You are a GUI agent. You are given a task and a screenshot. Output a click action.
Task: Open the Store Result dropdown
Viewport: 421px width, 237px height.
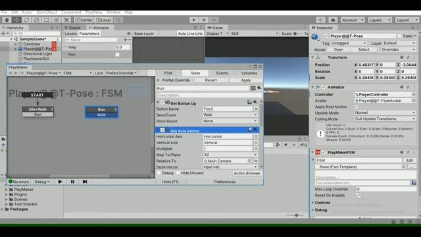230,121
